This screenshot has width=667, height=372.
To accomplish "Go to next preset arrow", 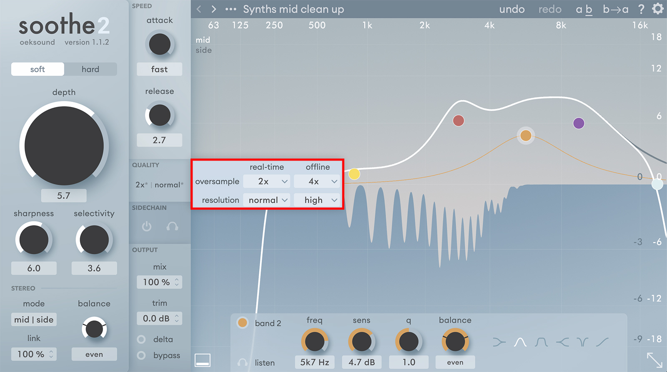I will 214,9.
